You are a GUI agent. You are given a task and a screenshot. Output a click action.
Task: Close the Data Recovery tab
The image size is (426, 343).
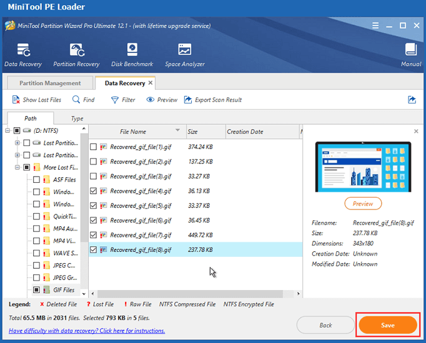[x=151, y=83]
